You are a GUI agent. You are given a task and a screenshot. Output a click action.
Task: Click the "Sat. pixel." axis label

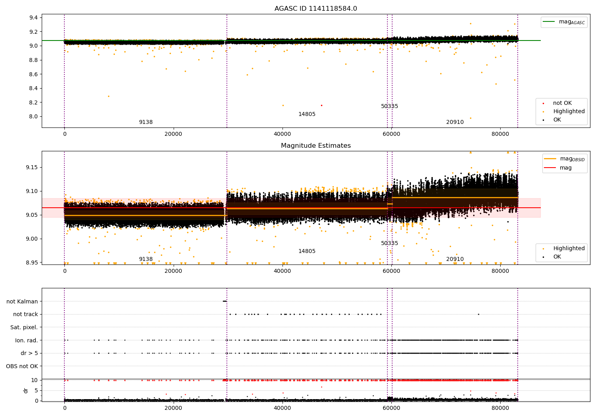pyautogui.click(x=24, y=327)
